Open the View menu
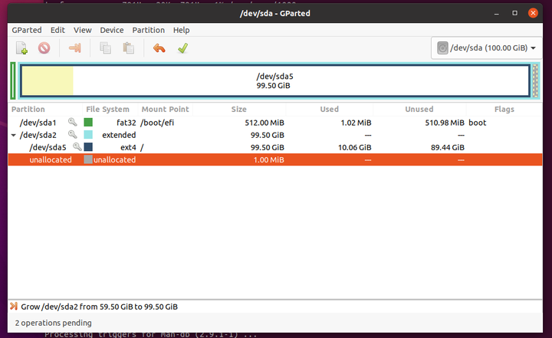Image resolution: width=552 pixels, height=338 pixels. click(82, 31)
